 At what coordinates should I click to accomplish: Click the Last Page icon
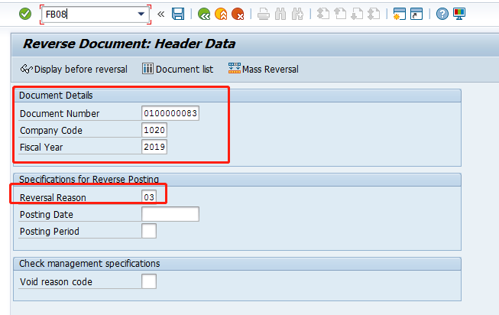374,14
